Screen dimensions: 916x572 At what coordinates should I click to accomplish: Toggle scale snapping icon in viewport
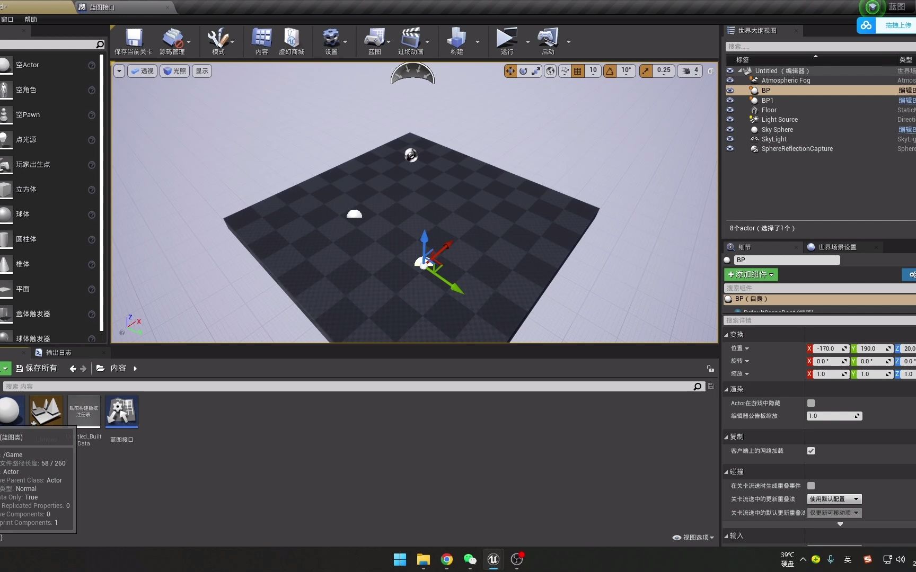tap(646, 71)
